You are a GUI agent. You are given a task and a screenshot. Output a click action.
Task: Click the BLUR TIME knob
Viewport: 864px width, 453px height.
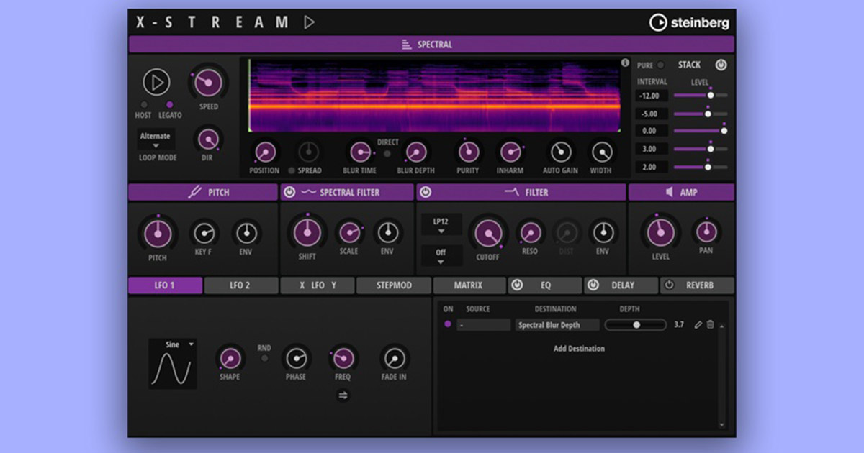point(360,152)
